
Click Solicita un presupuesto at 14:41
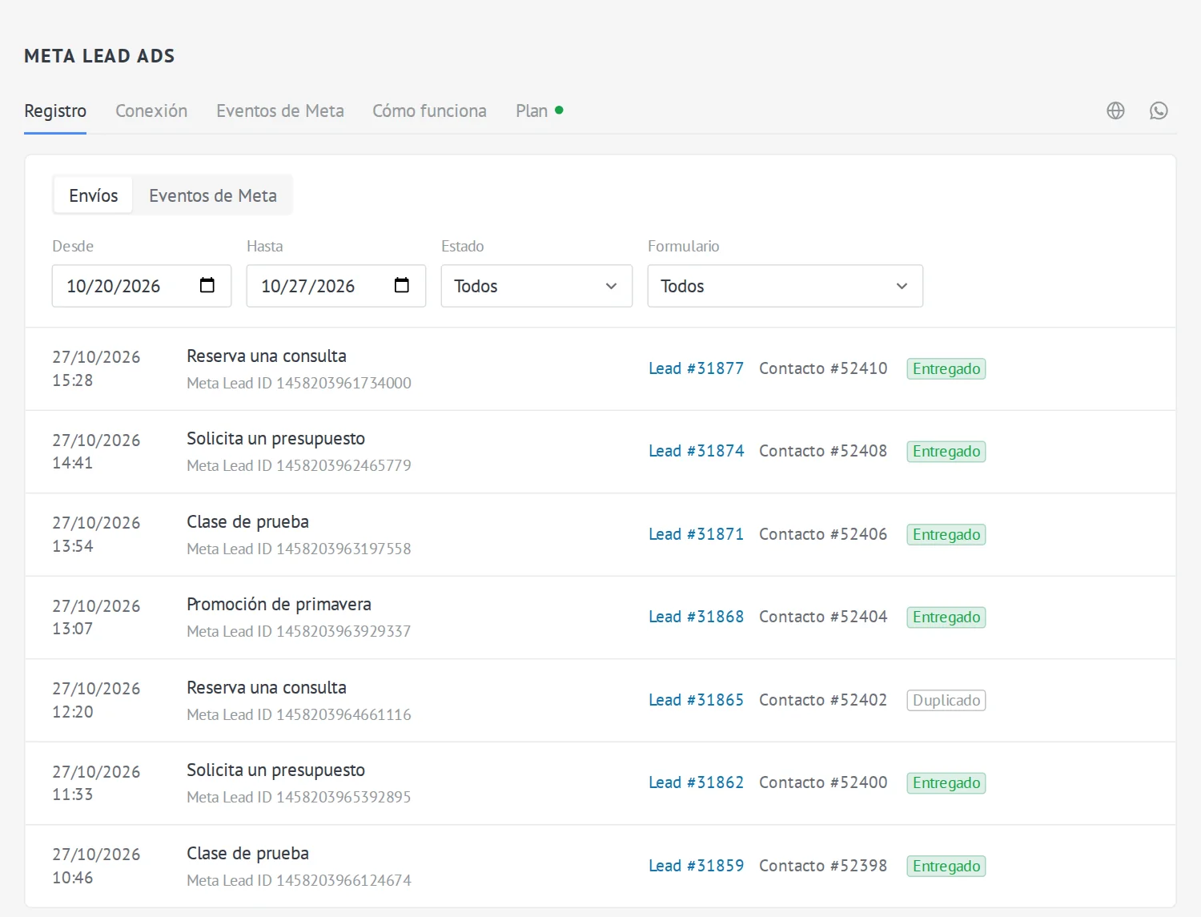(x=275, y=439)
